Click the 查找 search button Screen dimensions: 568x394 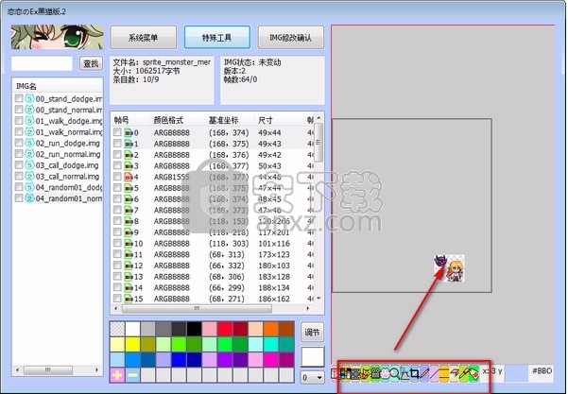pyautogui.click(x=91, y=63)
